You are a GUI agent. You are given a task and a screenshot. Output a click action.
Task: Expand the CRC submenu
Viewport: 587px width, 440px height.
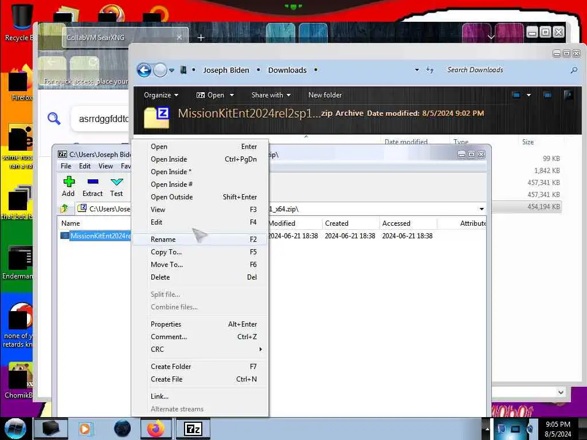tap(261, 349)
